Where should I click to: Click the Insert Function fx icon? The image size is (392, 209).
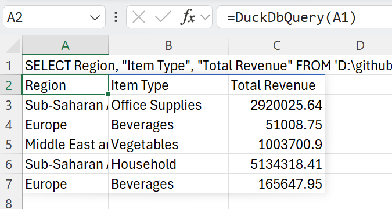(x=188, y=17)
